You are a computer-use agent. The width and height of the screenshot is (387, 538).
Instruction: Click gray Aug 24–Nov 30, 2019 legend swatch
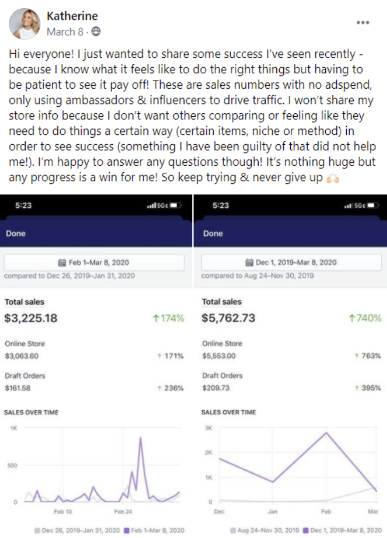pyautogui.click(x=234, y=530)
